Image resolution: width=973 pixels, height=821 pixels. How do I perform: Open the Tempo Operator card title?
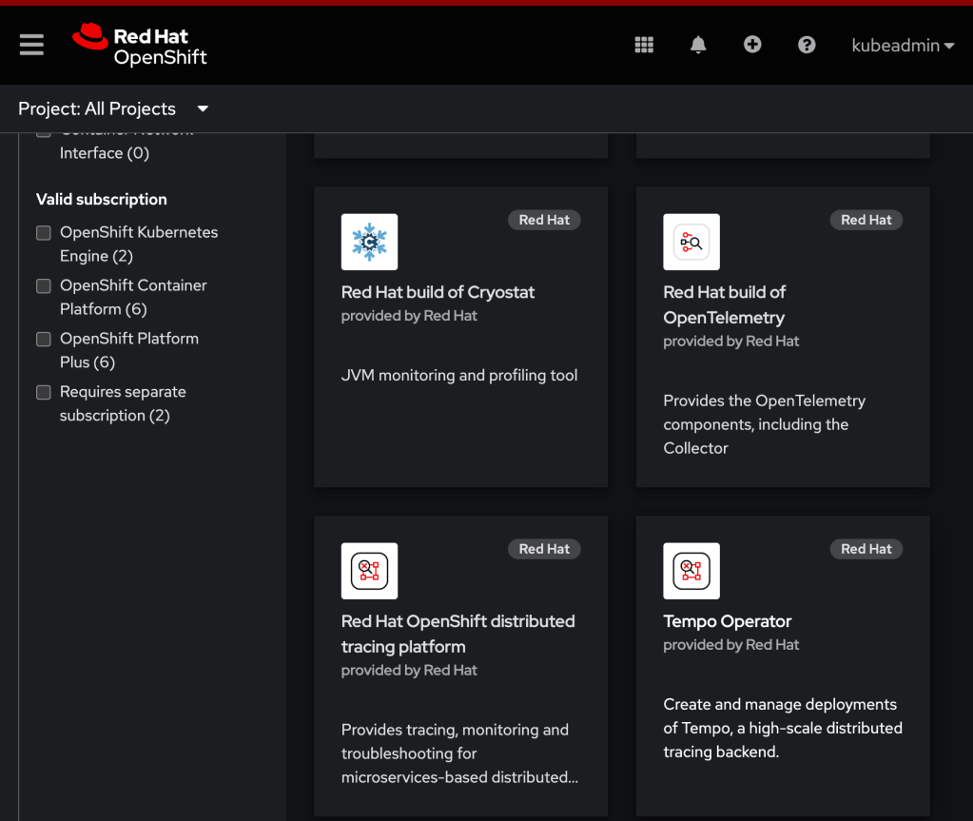(x=728, y=621)
